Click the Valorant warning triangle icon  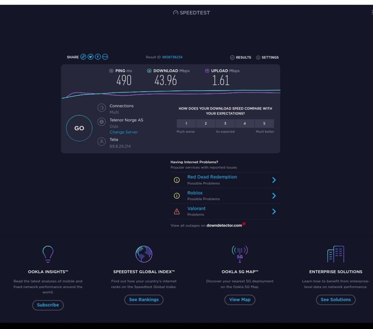(177, 211)
